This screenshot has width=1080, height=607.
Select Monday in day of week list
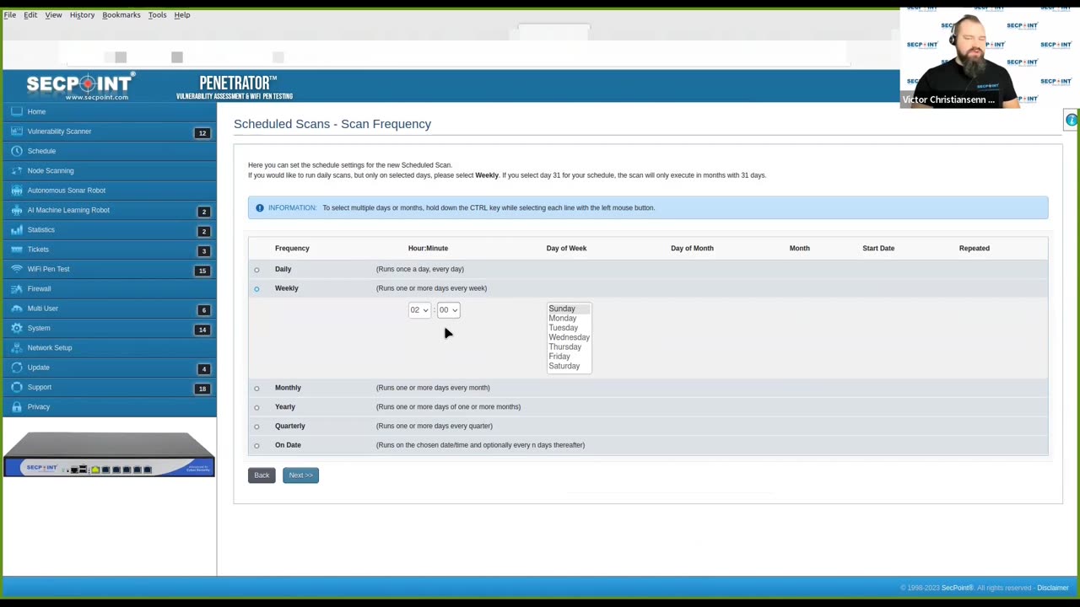click(569, 319)
